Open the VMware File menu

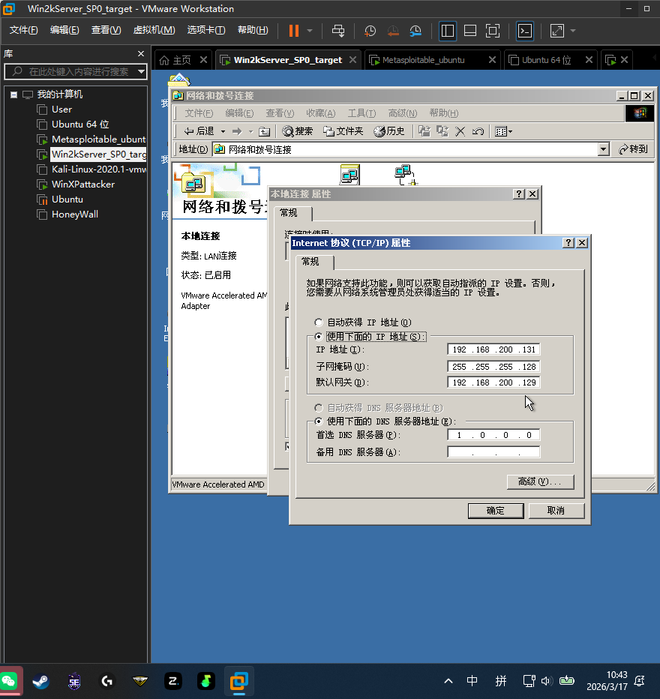pos(23,30)
